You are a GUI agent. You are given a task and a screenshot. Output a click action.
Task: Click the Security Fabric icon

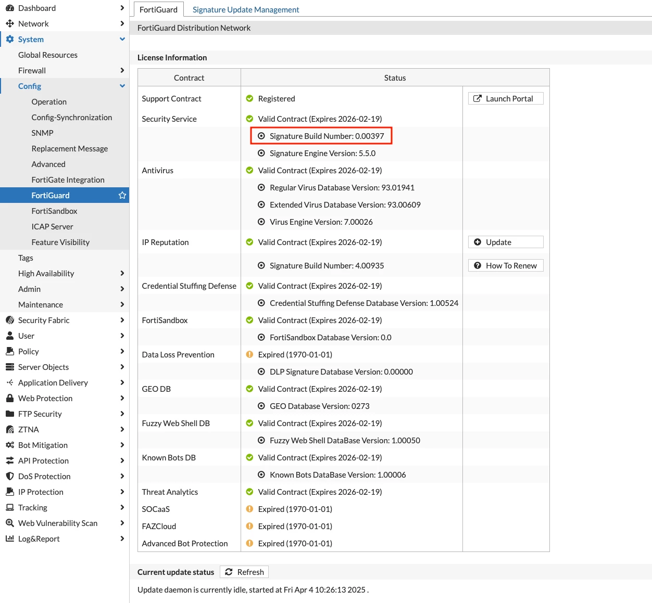[10, 320]
